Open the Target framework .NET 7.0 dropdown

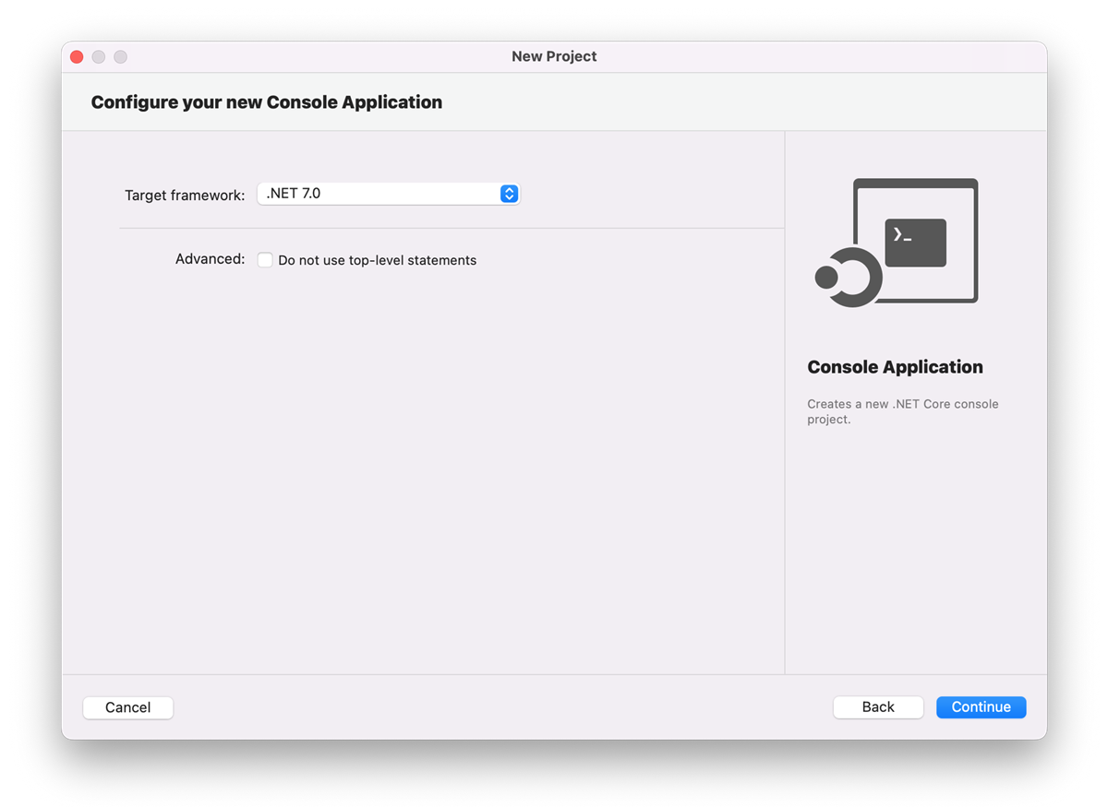[x=379, y=194]
